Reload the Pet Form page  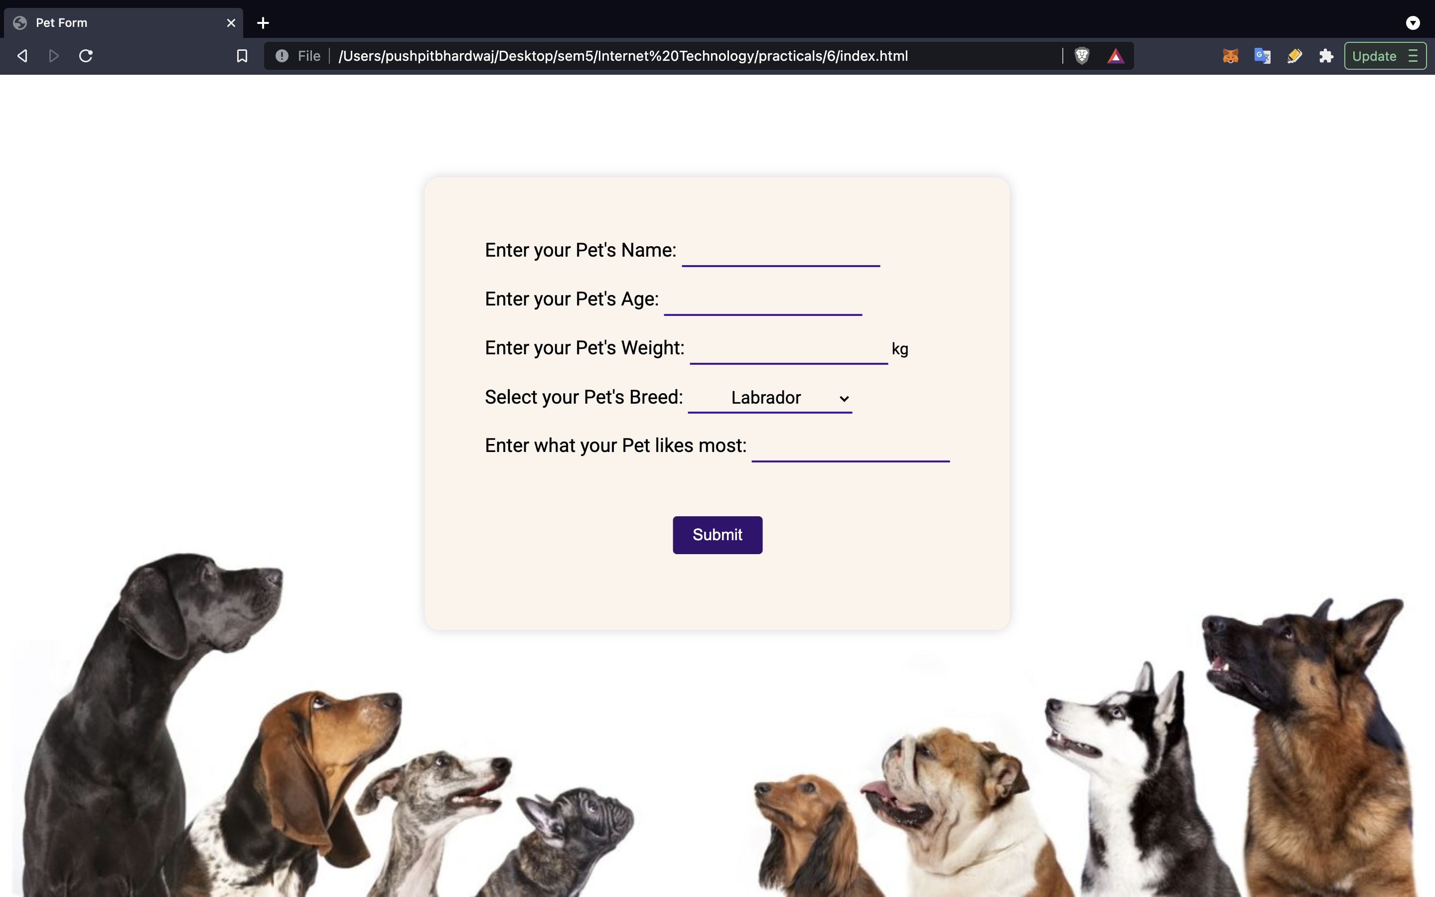pos(86,56)
